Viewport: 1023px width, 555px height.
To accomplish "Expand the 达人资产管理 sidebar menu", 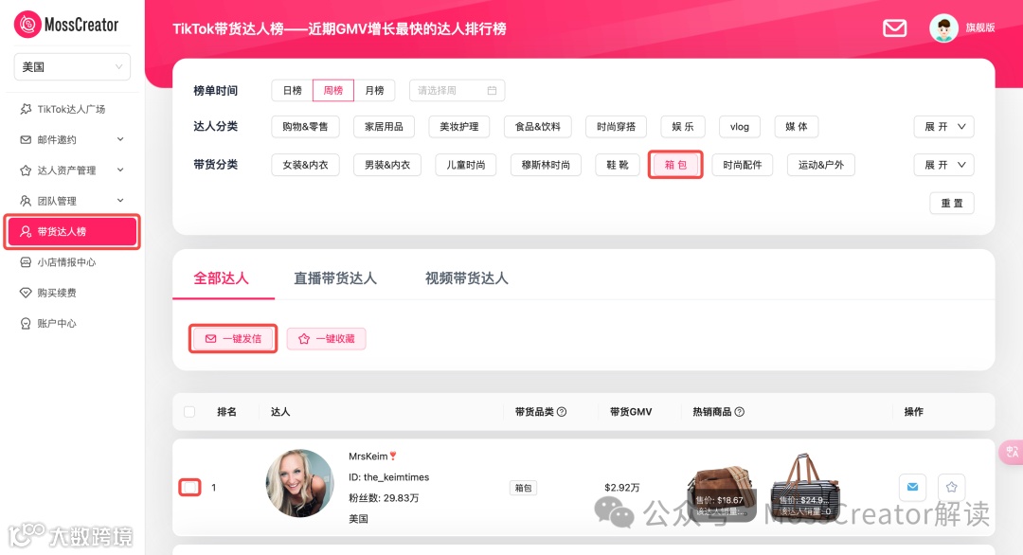I will pyautogui.click(x=72, y=170).
